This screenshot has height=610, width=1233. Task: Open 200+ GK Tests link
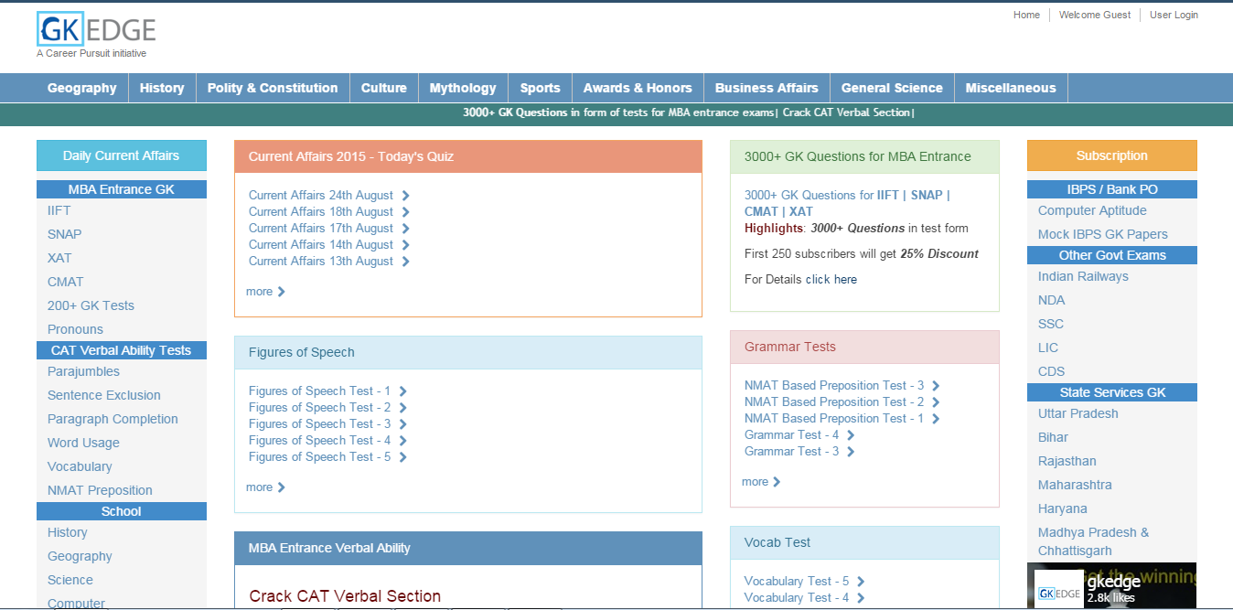91,305
